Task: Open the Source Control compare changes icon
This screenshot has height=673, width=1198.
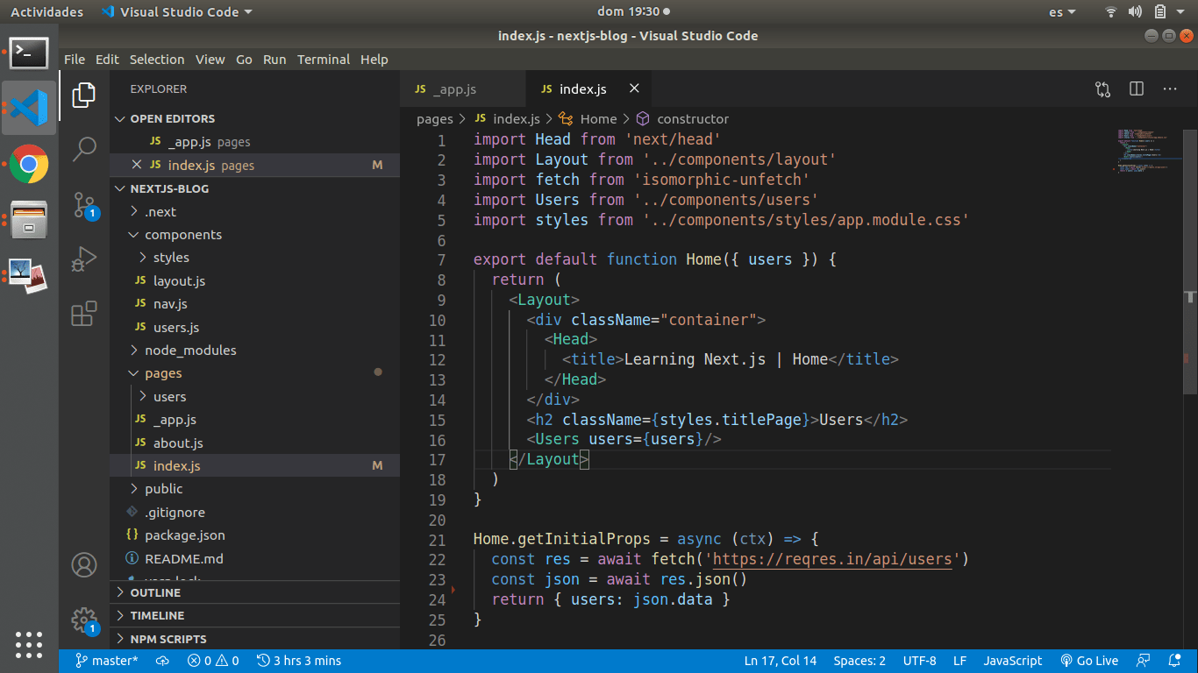Action: pos(1103,89)
